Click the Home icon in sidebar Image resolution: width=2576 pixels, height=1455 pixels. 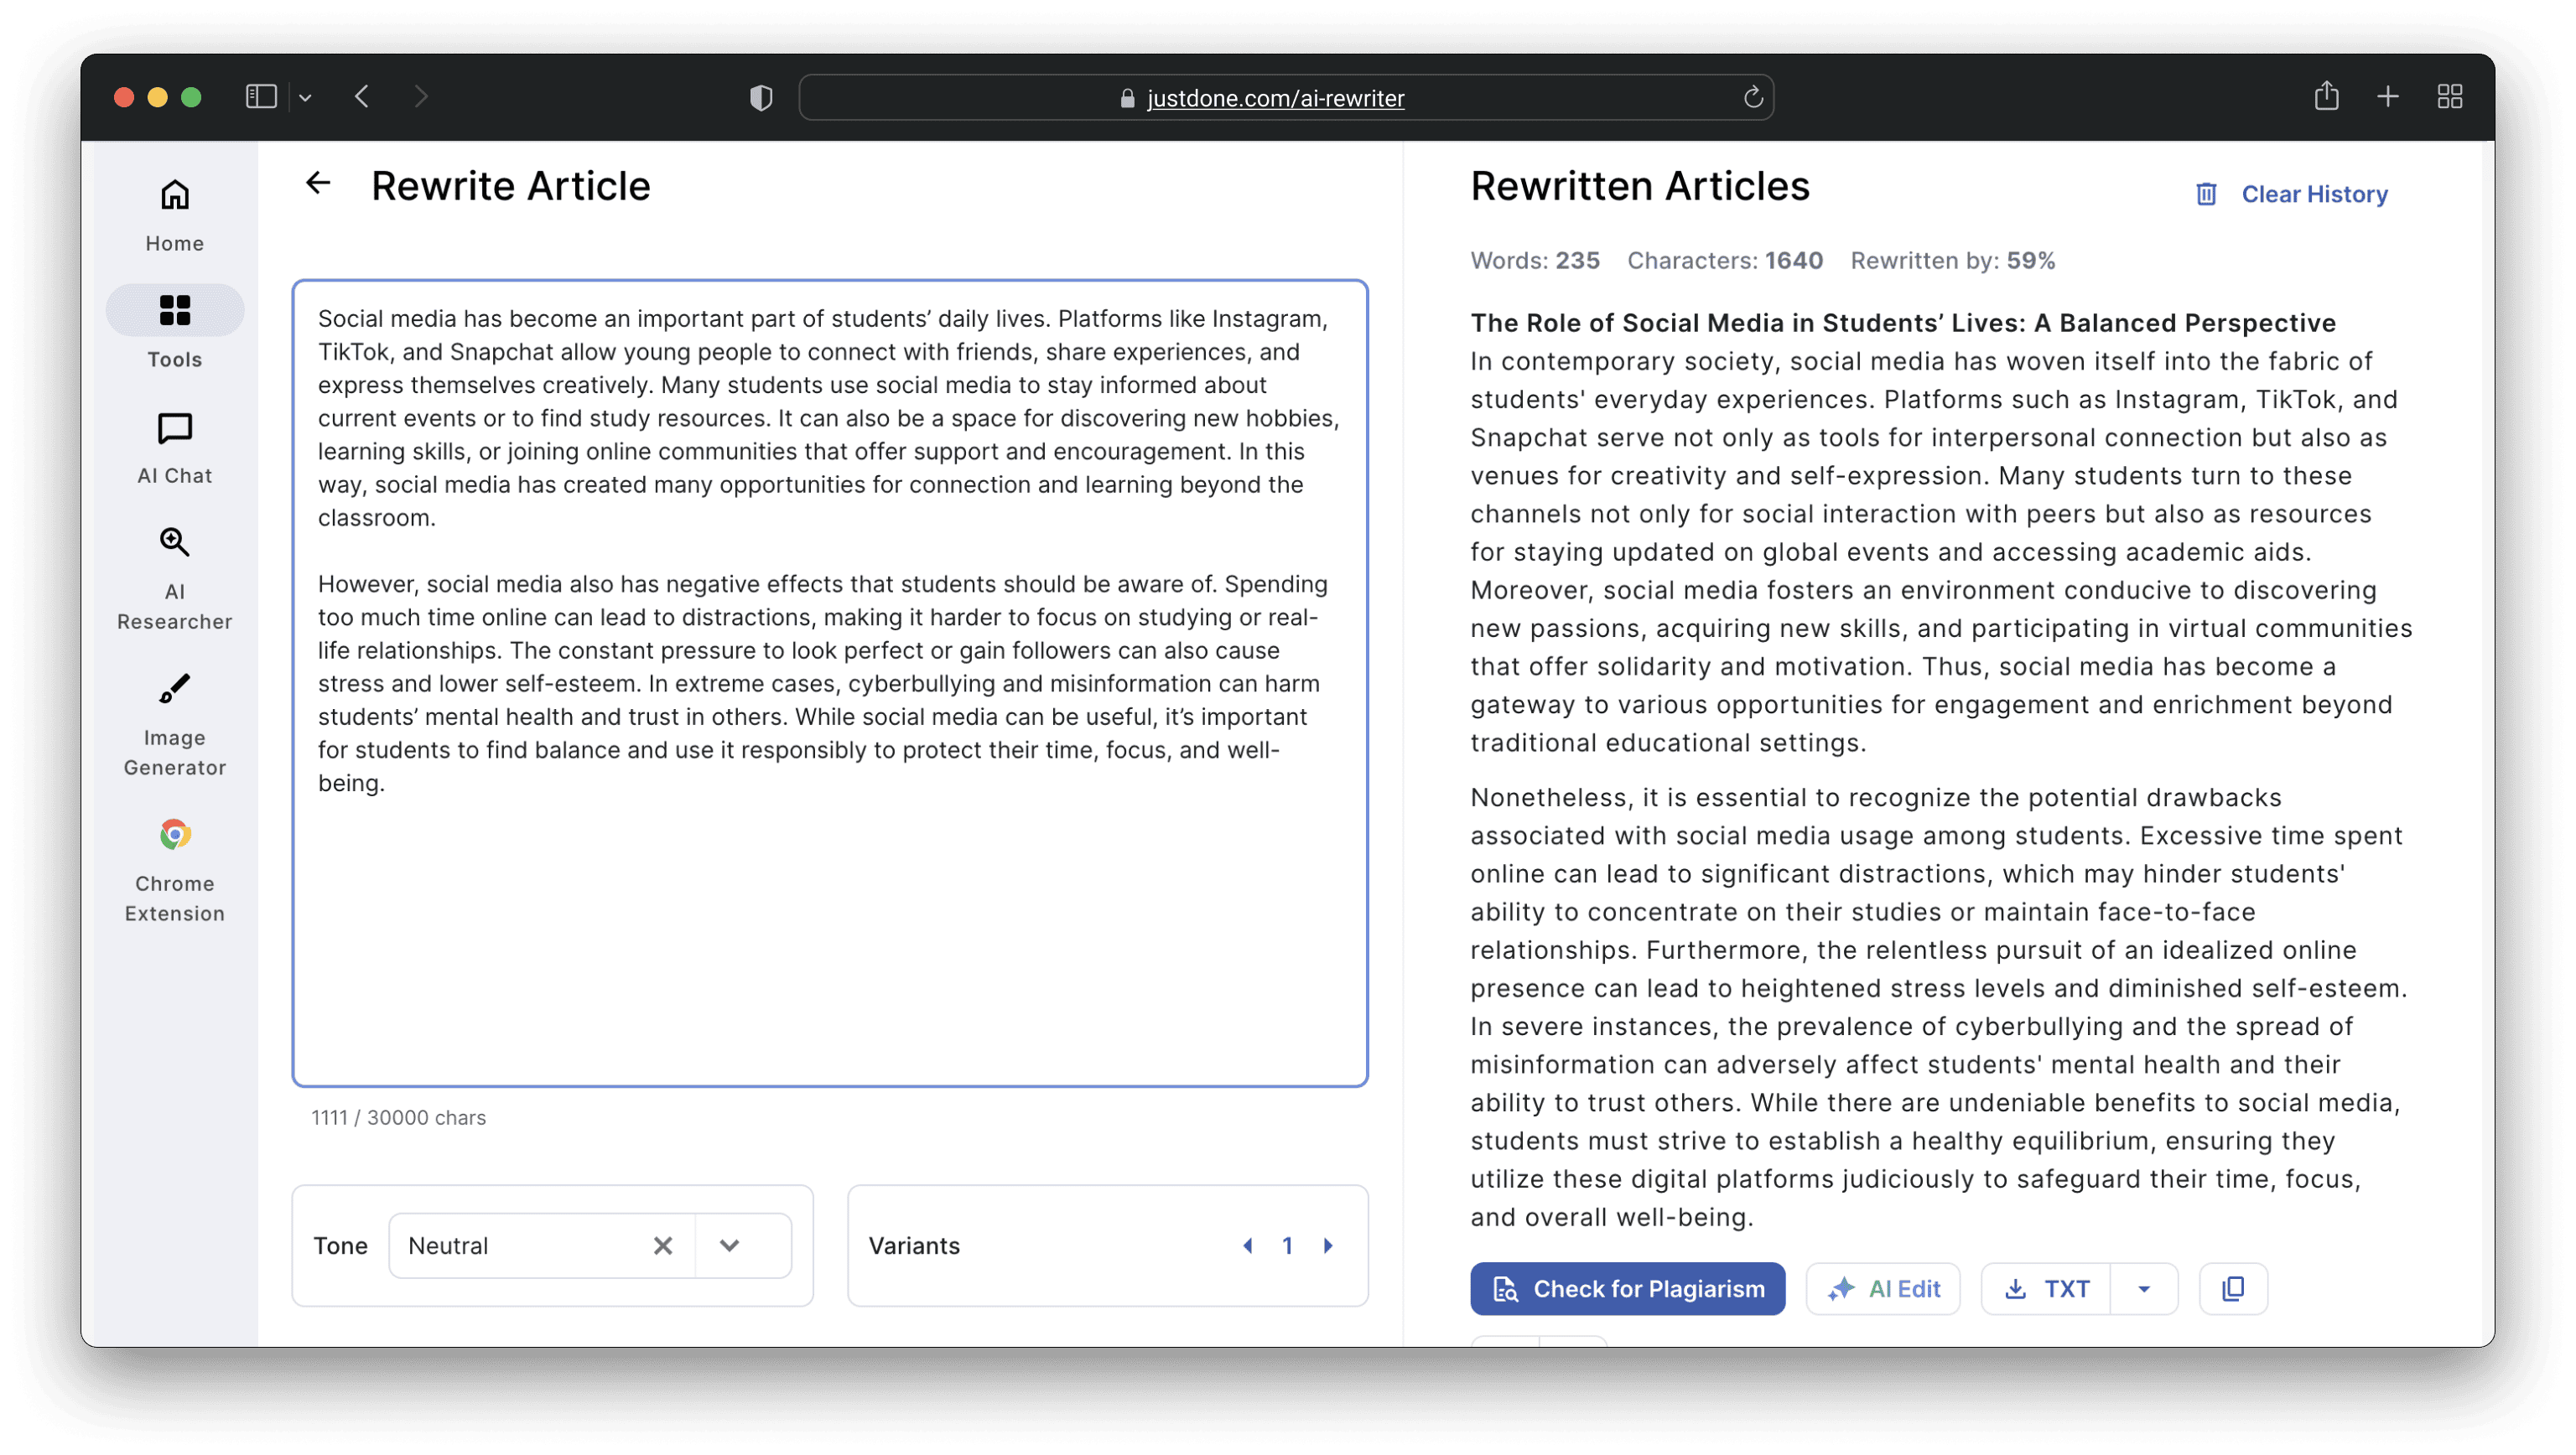(x=175, y=194)
